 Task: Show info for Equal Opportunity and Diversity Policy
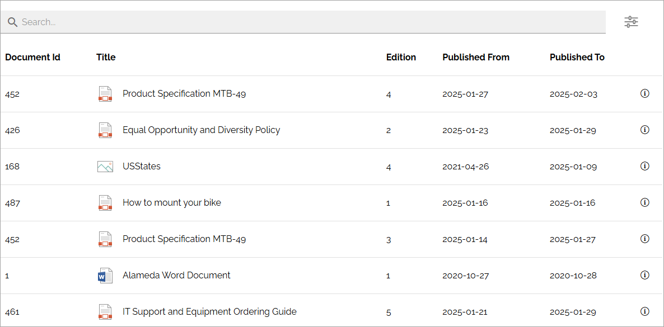pyautogui.click(x=644, y=130)
